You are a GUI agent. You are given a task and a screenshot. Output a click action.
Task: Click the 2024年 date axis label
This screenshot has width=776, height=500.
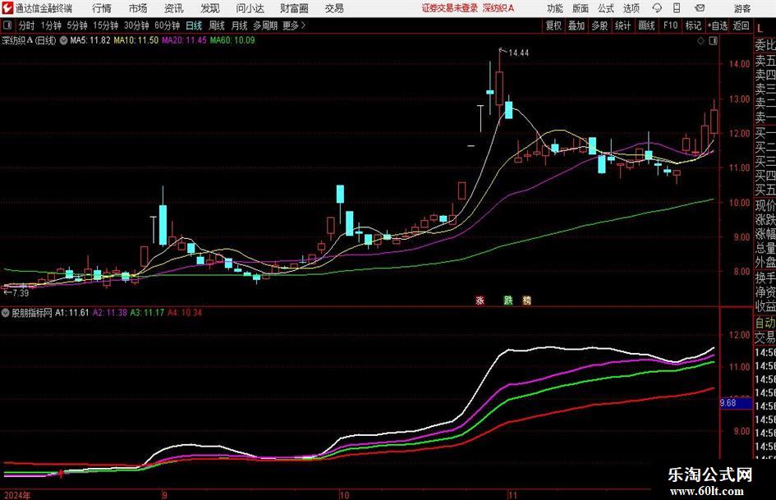tap(17, 495)
